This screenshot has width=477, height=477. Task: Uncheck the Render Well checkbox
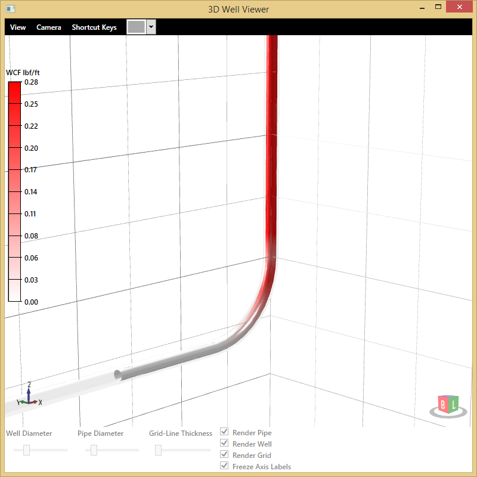point(224,443)
